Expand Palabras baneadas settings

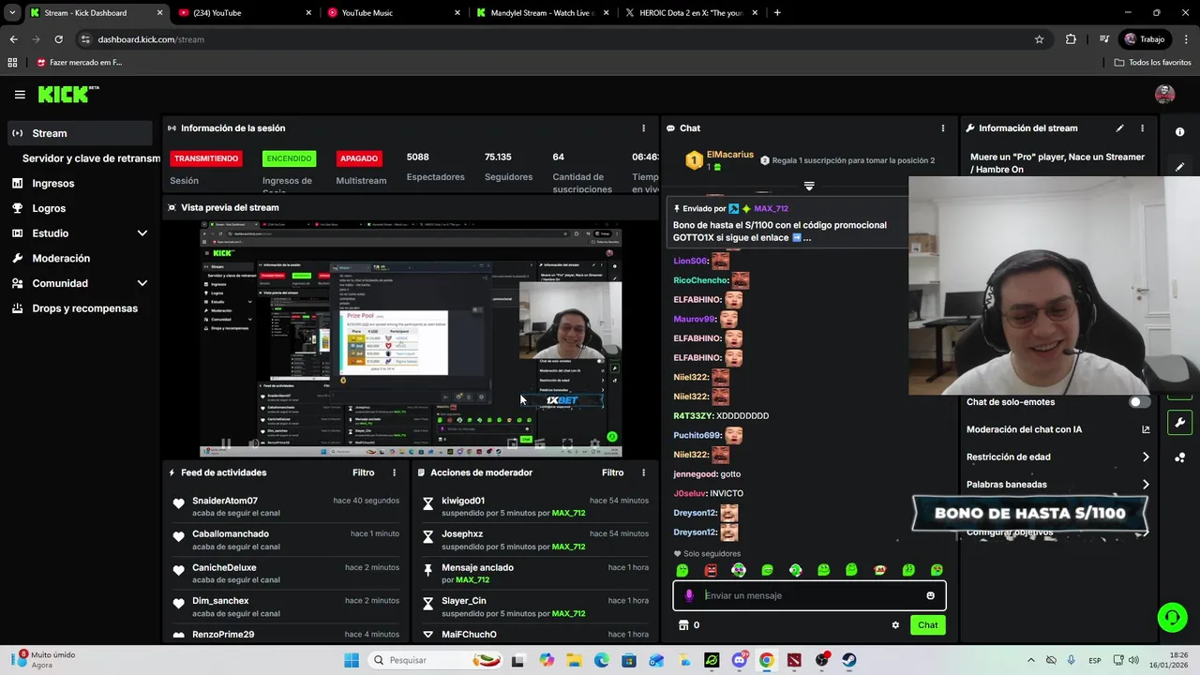point(1057,485)
